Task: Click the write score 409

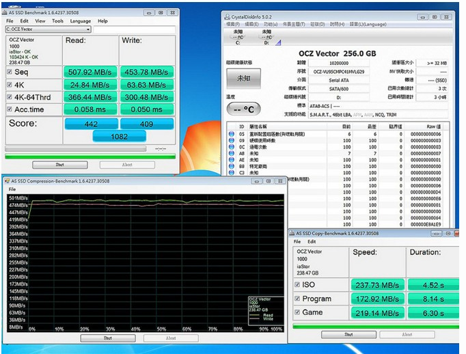Action: tap(146, 124)
